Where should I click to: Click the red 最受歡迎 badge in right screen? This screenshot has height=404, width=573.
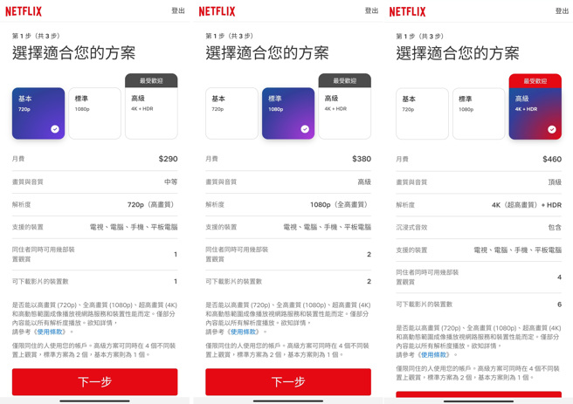[535, 81]
